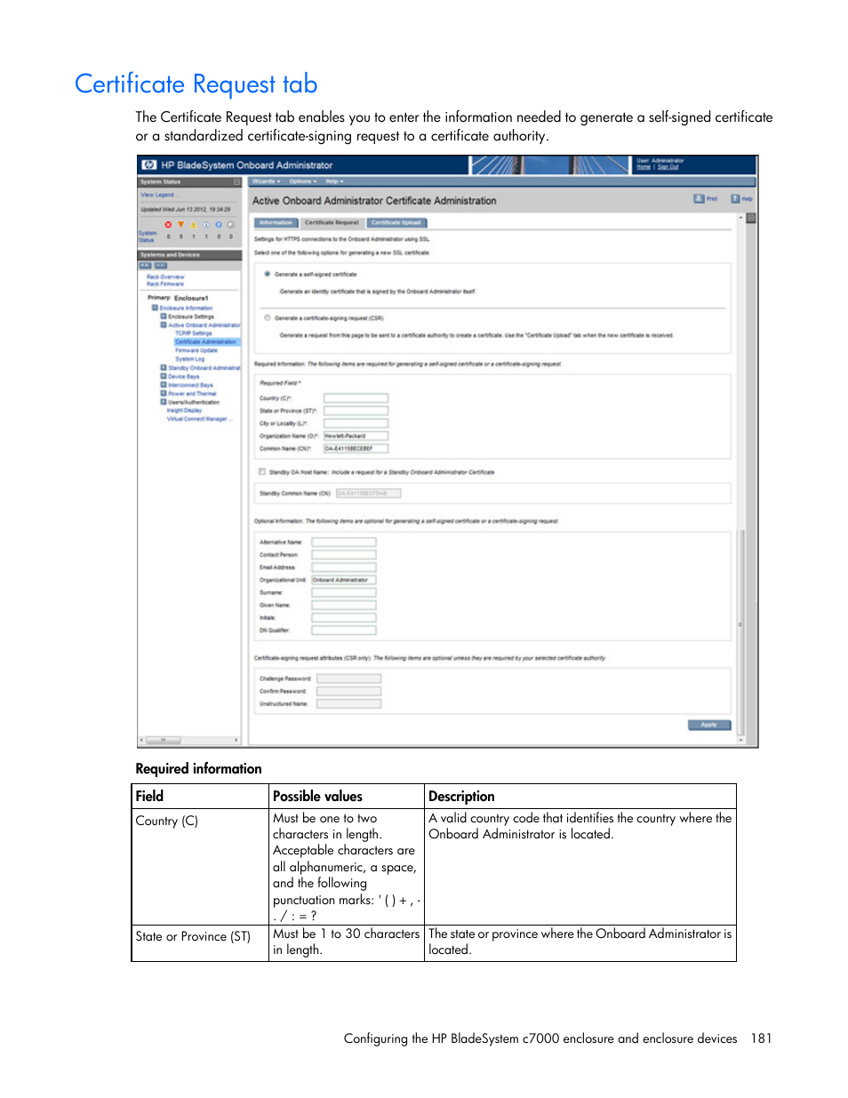Image resolution: width=848 pixels, height=1098 pixels.
Task: Open the Wizards dropdown menu
Action: point(266,181)
